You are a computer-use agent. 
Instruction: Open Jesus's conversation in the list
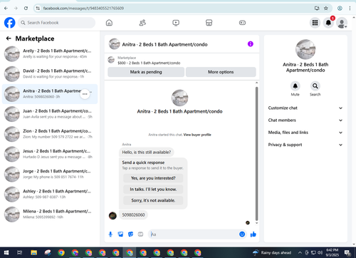point(50,154)
